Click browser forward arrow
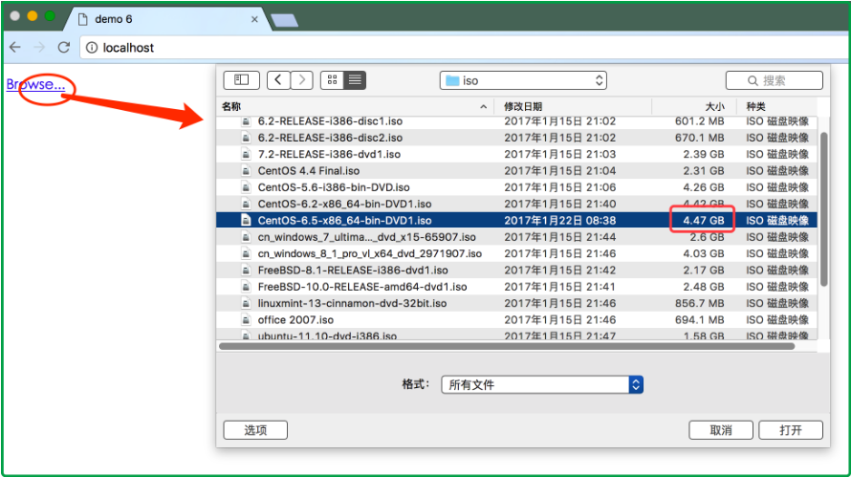 39,47
